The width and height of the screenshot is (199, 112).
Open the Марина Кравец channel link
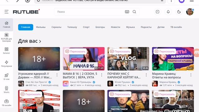pos(168,82)
